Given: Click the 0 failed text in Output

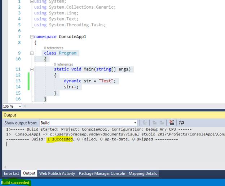Looking at the screenshot, I should click(x=87, y=139).
